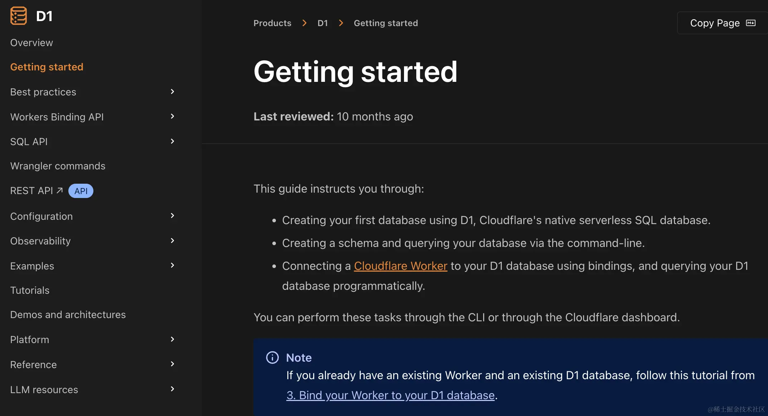Click the external link arrow next to REST API
The height and width of the screenshot is (416, 768).
coord(59,189)
